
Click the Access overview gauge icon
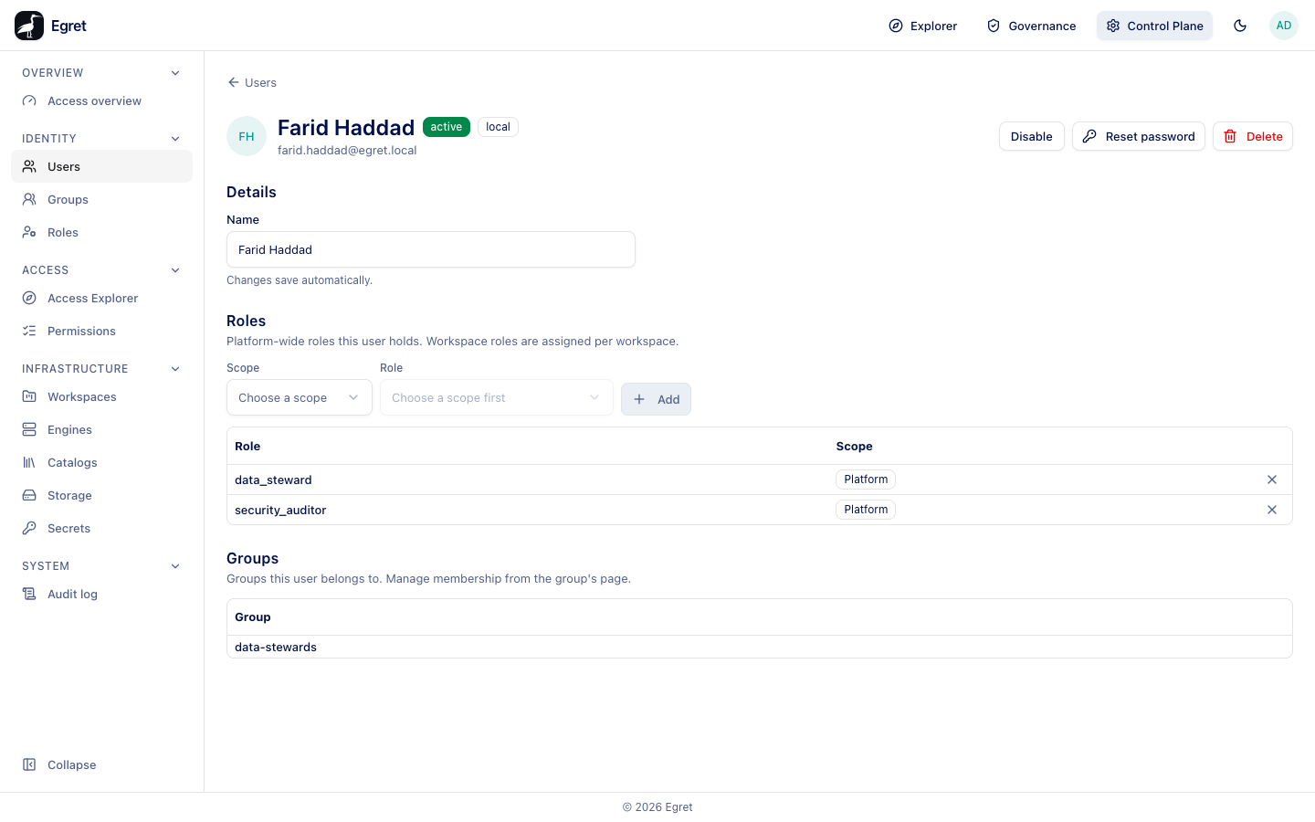pyautogui.click(x=29, y=101)
